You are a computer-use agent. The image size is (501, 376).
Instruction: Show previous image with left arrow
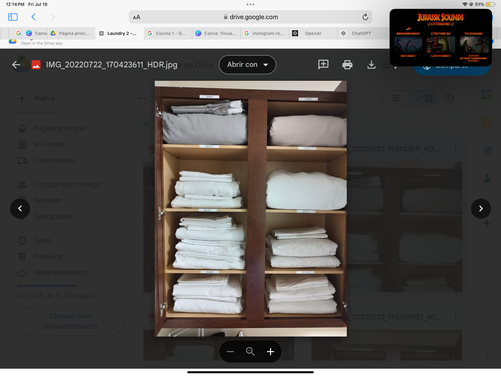[x=20, y=208]
